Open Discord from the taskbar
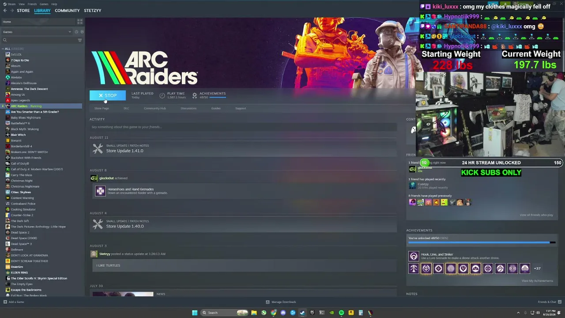The image size is (565, 318). (x=283, y=313)
